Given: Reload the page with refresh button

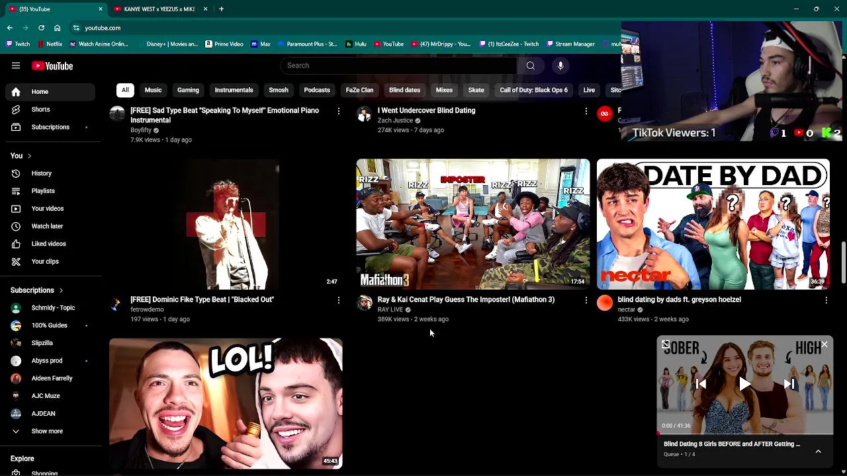Looking at the screenshot, I should click(41, 28).
